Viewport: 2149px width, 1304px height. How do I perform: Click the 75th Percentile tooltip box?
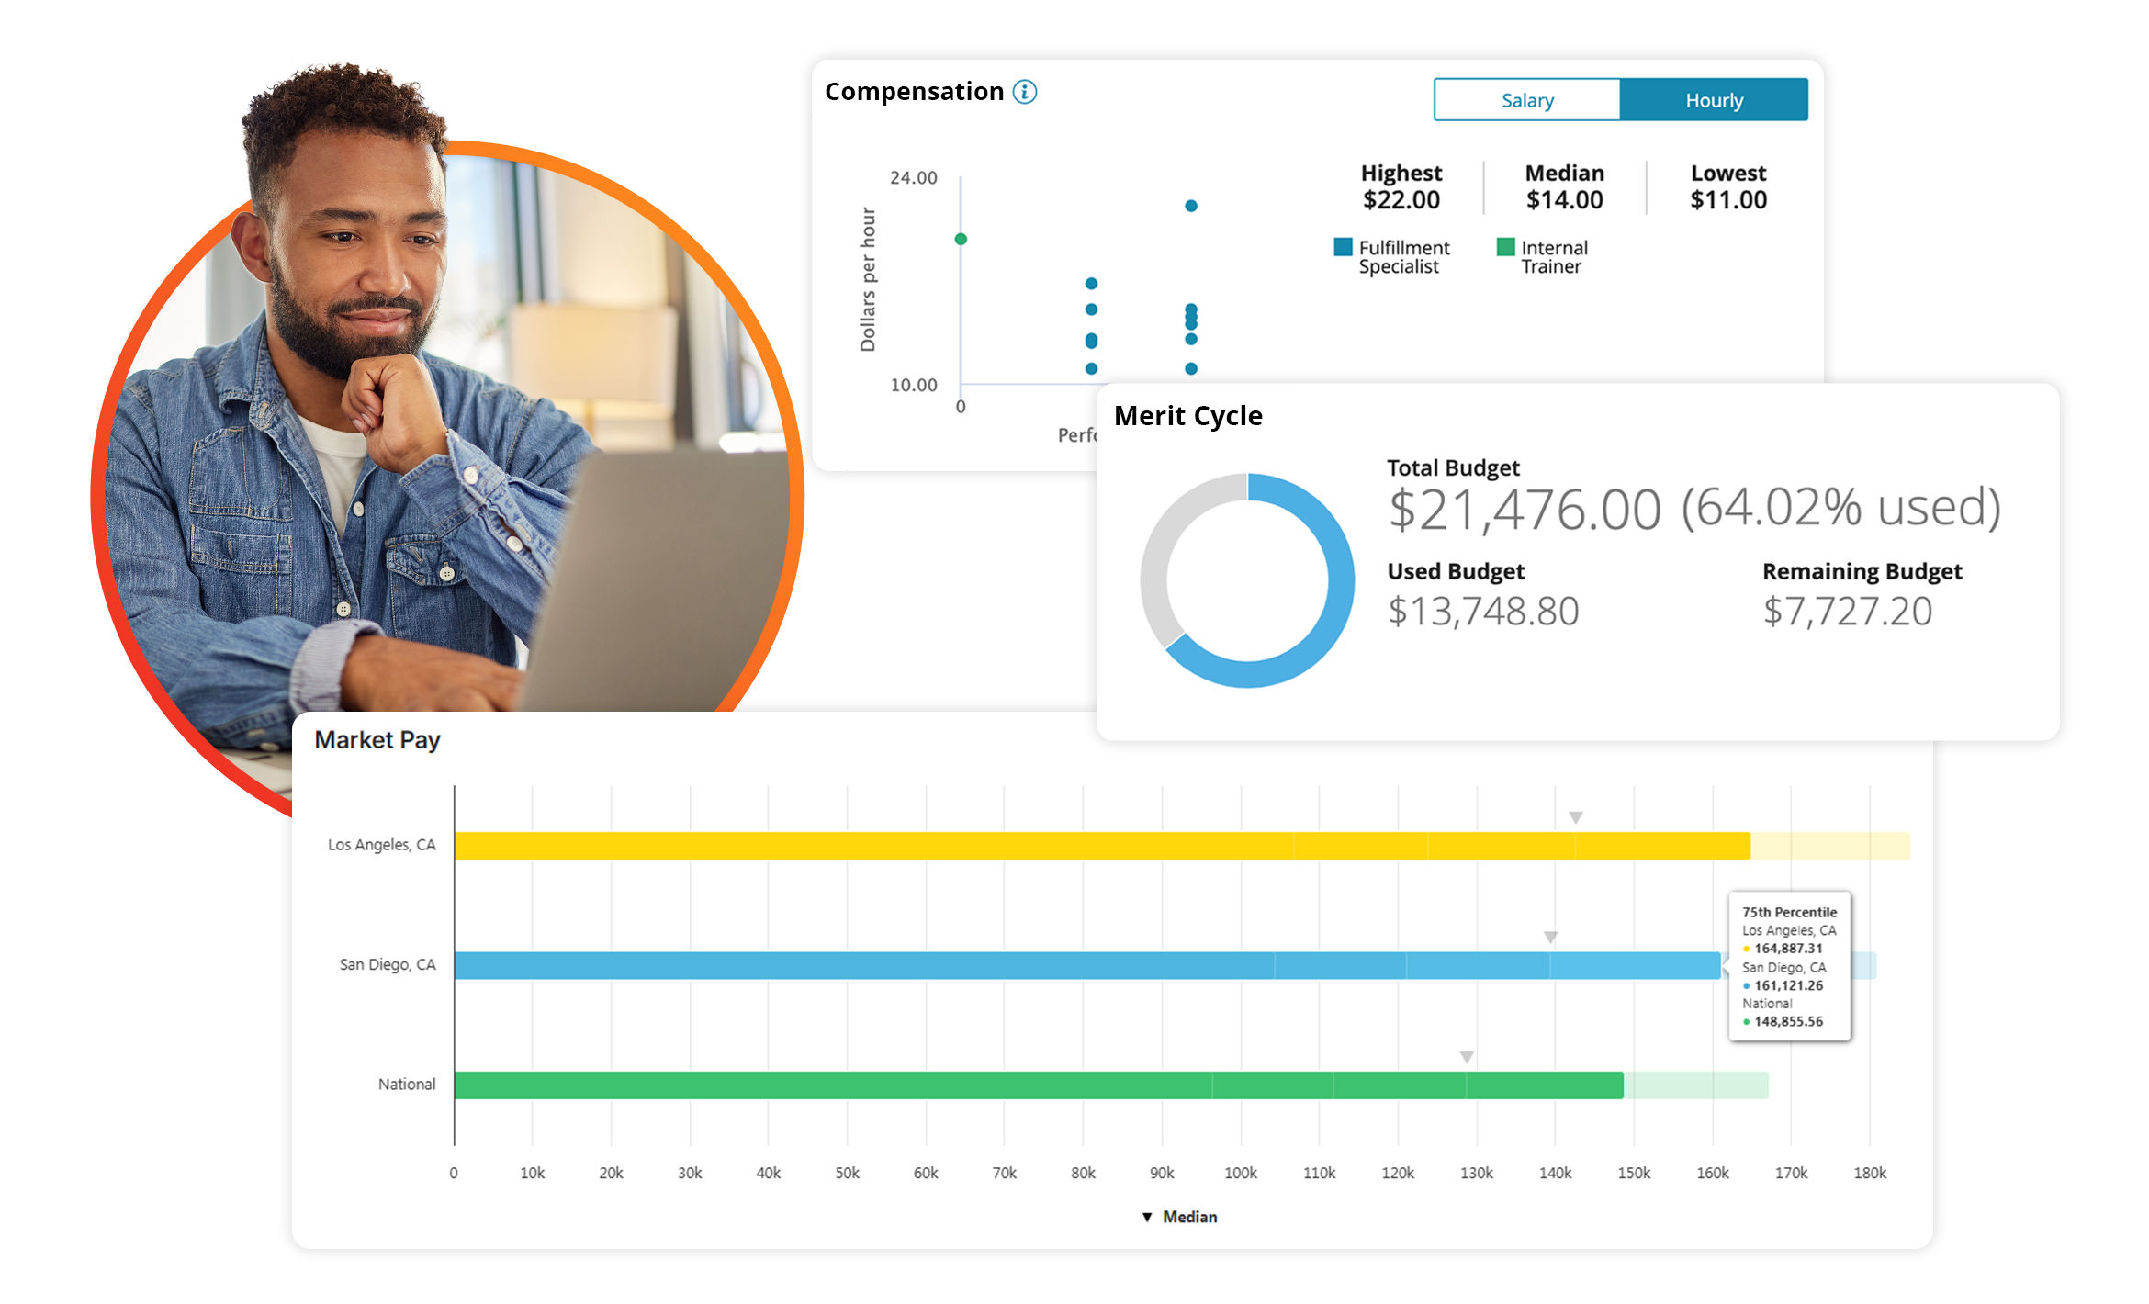point(1789,966)
